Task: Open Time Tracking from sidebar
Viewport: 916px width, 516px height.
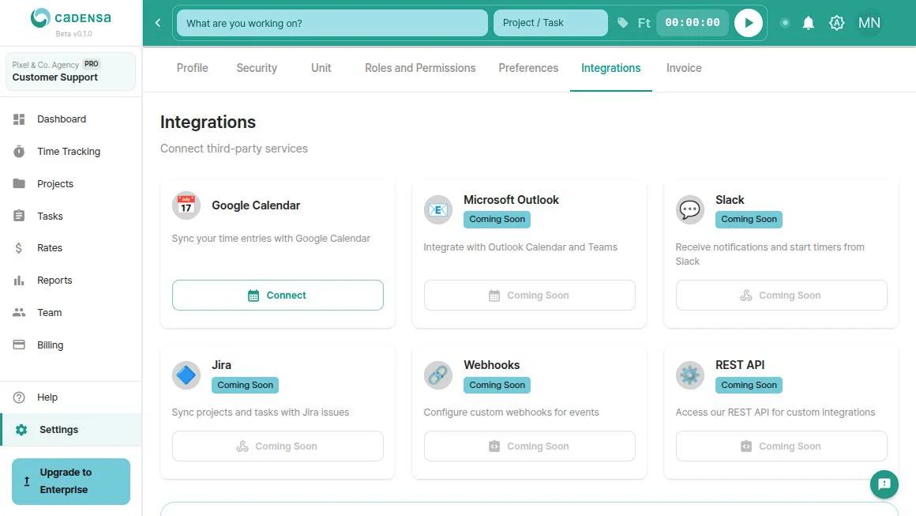Action: tap(71, 152)
